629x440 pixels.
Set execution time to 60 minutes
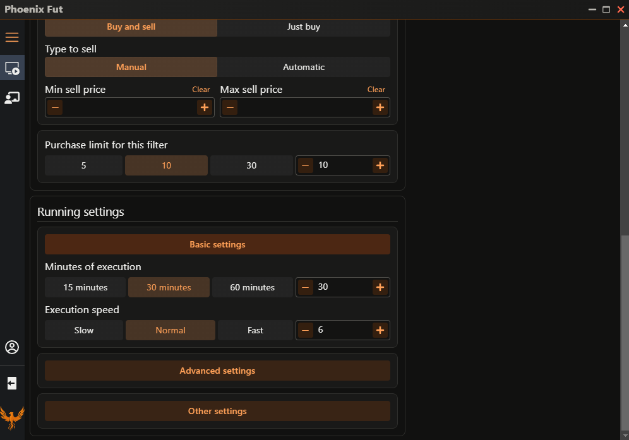pyautogui.click(x=252, y=287)
